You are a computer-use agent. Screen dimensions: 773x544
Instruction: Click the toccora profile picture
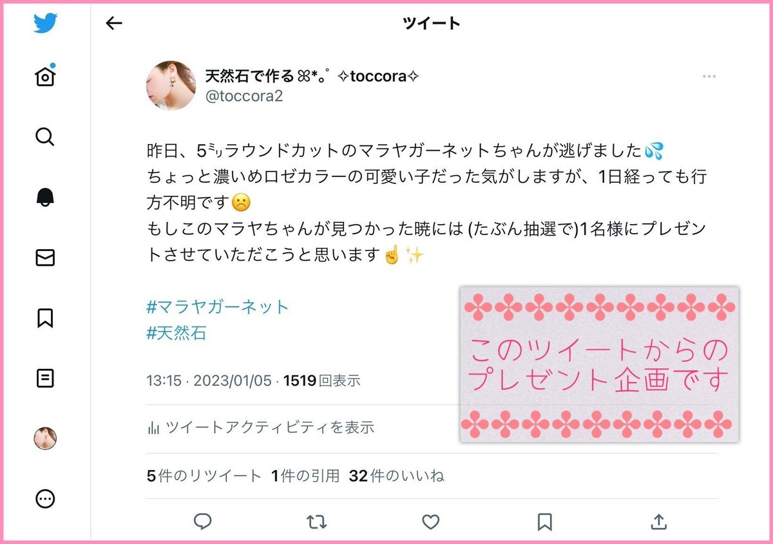click(x=171, y=86)
